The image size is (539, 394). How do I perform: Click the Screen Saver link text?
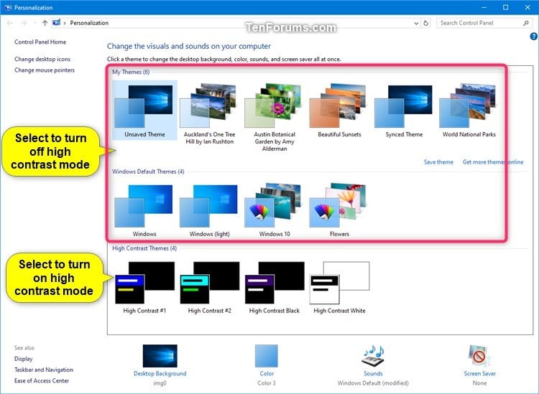point(479,373)
